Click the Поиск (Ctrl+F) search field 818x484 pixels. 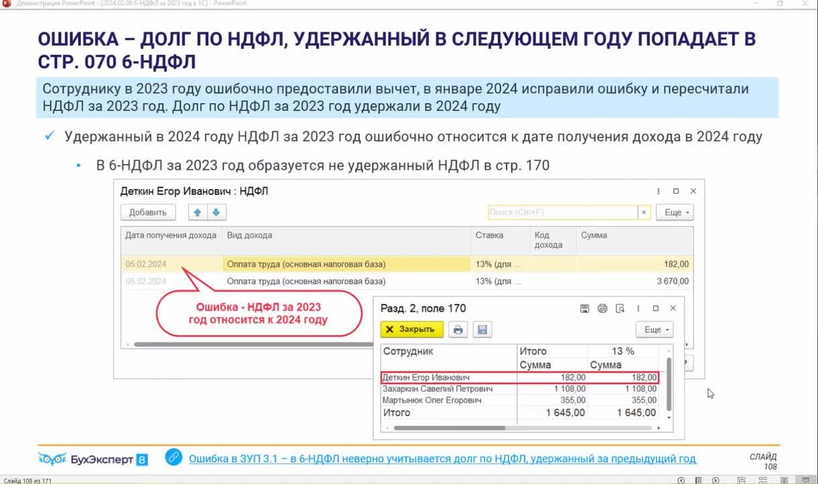(562, 212)
